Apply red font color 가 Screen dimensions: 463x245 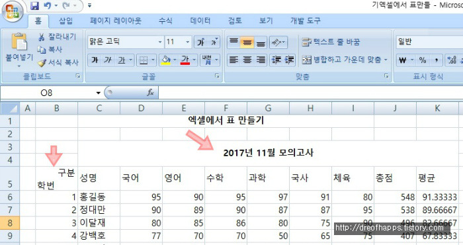pyautogui.click(x=185, y=60)
